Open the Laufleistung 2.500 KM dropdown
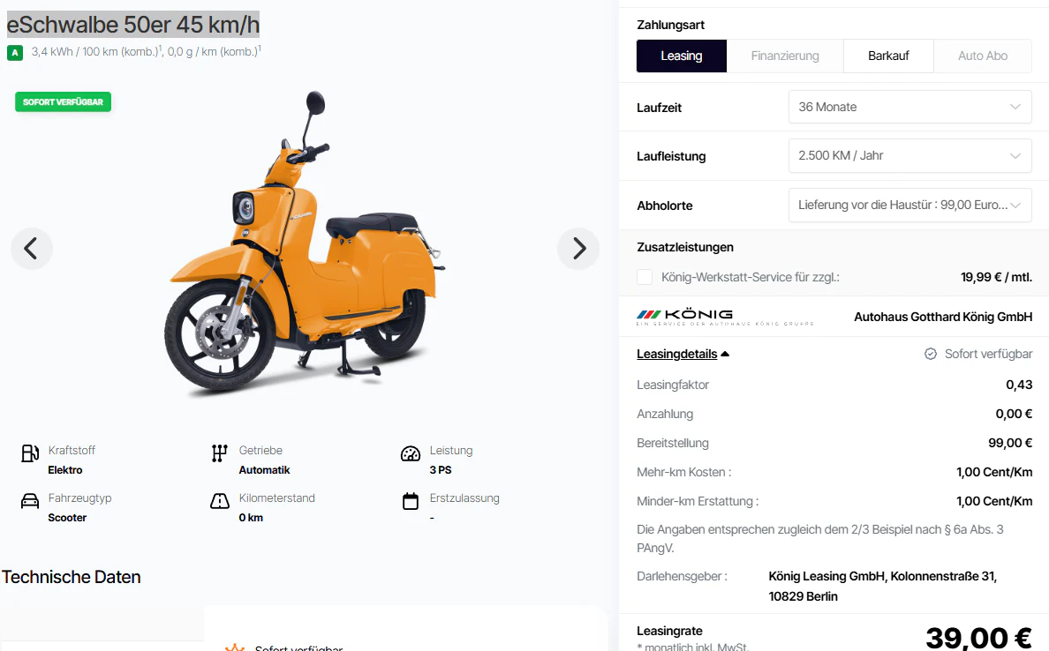 point(909,155)
